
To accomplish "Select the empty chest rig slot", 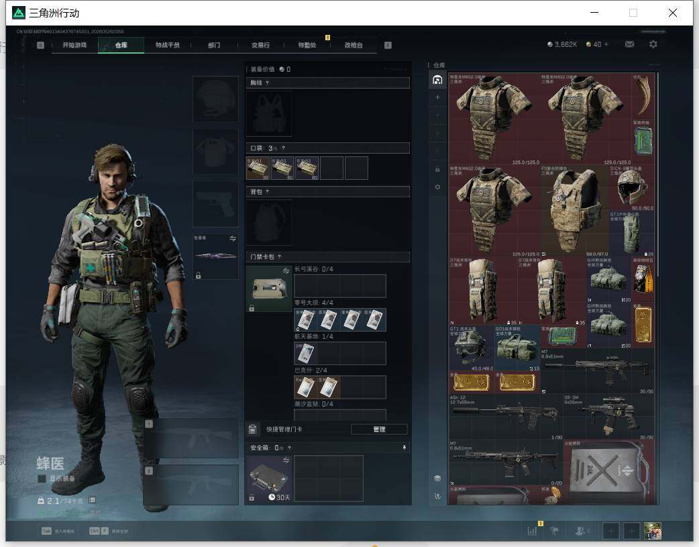I will coord(269,114).
